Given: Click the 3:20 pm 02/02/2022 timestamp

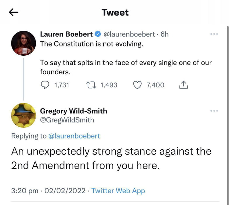Looking at the screenshot, I should coord(49,191).
